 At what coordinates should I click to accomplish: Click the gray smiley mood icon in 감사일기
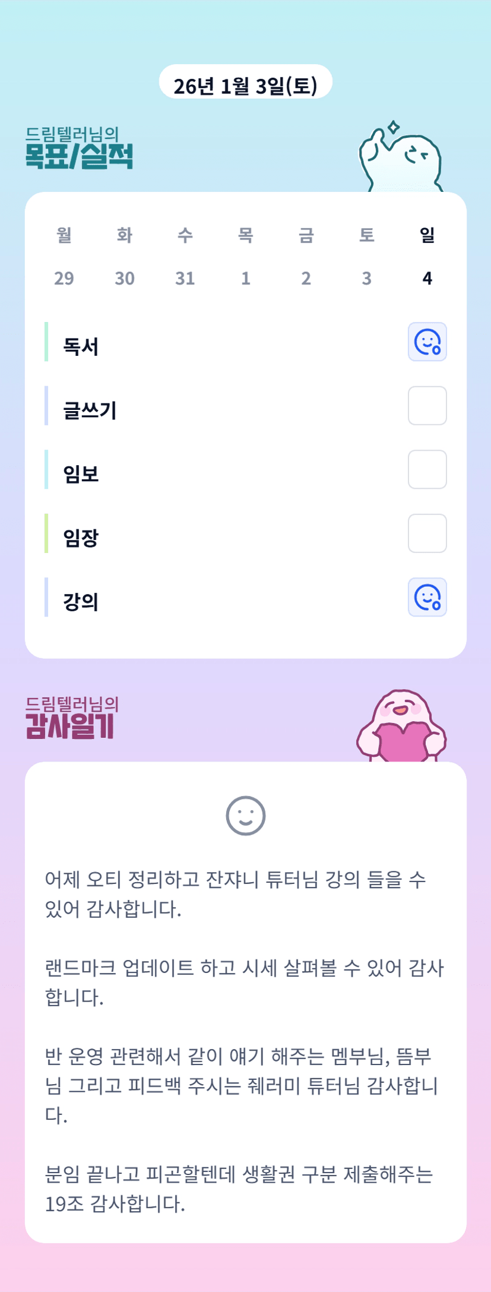[245, 816]
